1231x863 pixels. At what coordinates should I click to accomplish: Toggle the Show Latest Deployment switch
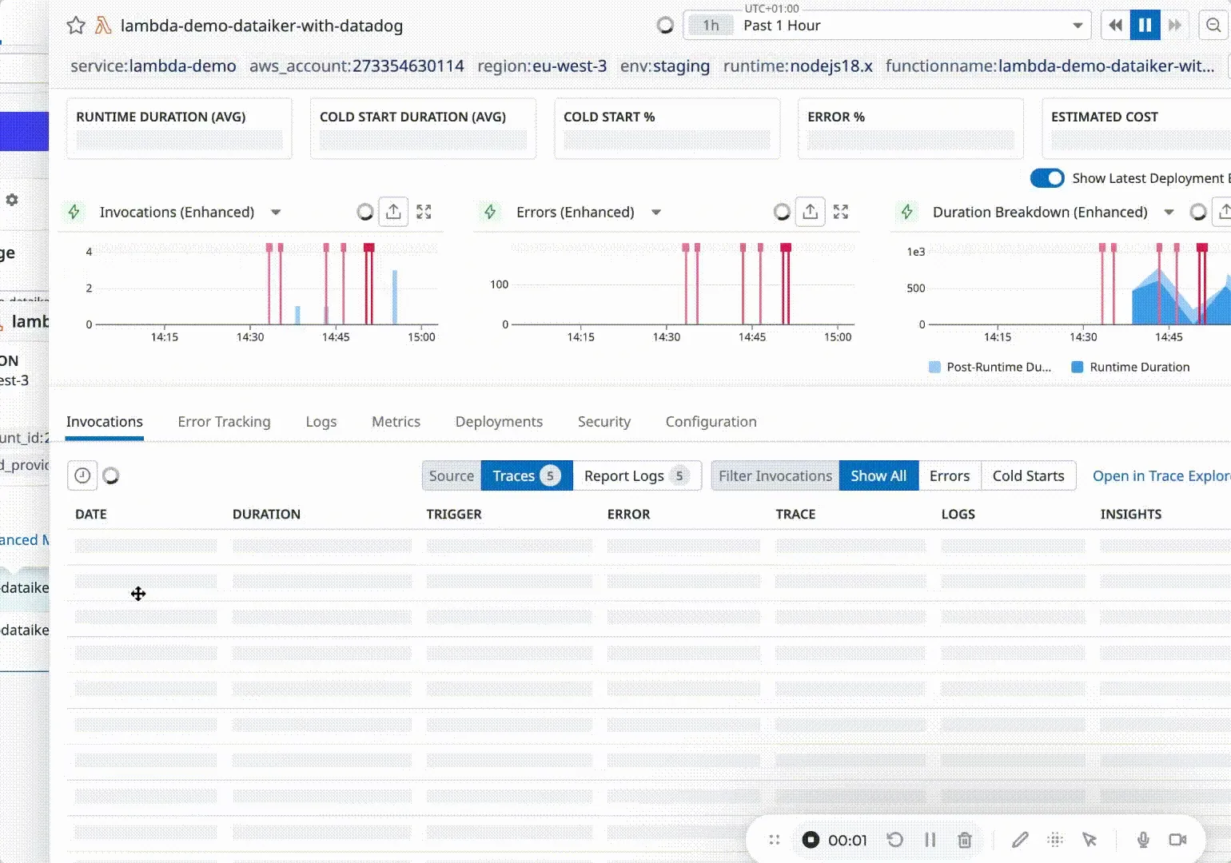click(x=1048, y=177)
